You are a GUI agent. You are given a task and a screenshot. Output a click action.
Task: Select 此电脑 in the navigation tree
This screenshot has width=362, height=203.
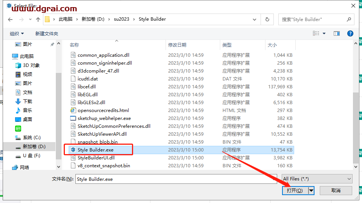click(x=26, y=56)
